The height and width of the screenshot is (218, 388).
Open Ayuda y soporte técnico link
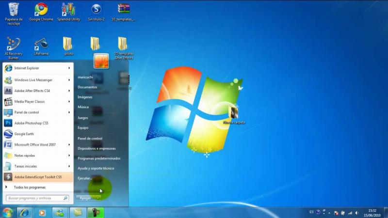[x=96, y=168]
